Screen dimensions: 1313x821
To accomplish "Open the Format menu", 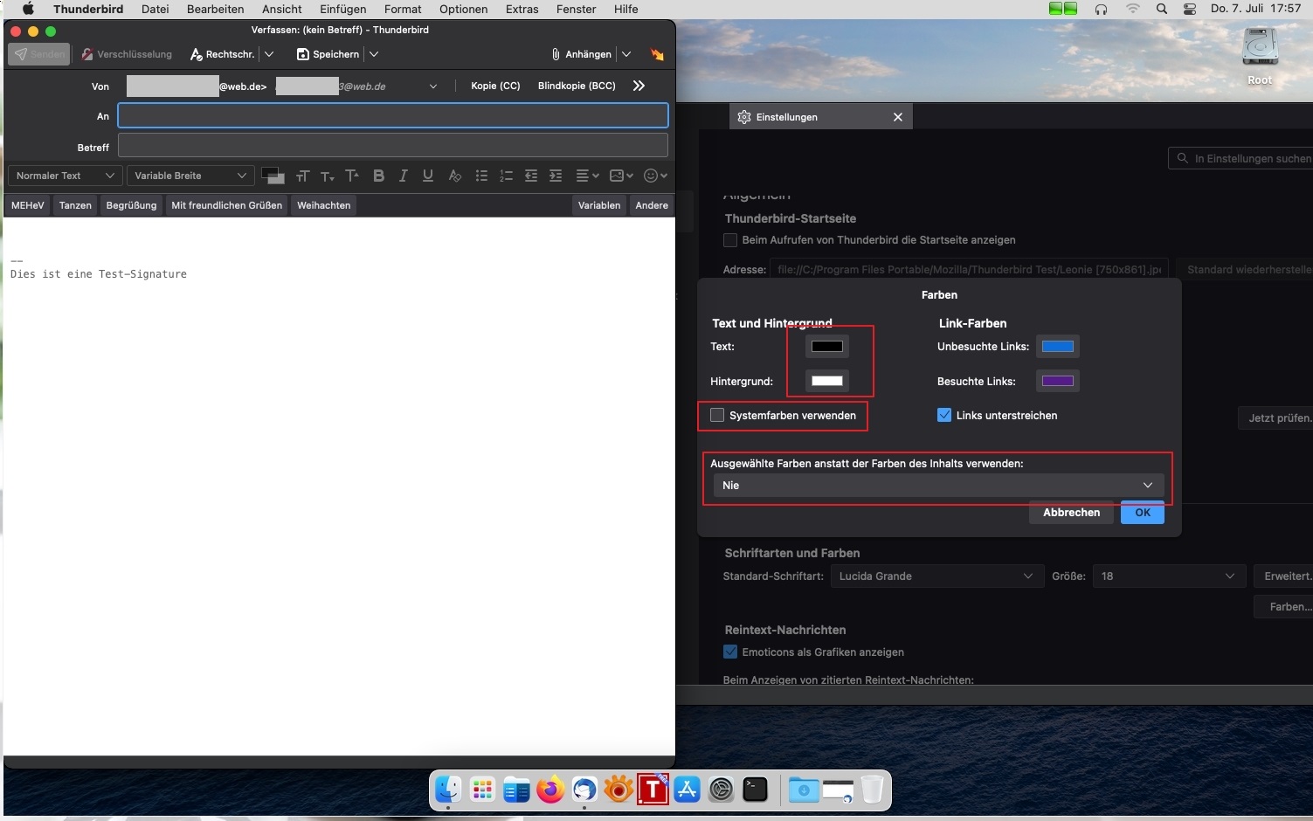I will [403, 9].
